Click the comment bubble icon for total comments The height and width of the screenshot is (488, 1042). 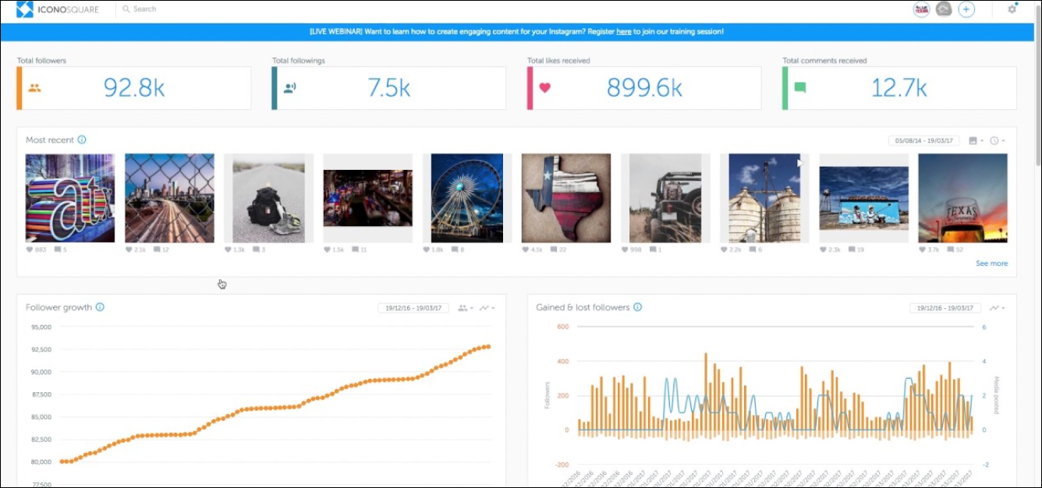click(799, 88)
